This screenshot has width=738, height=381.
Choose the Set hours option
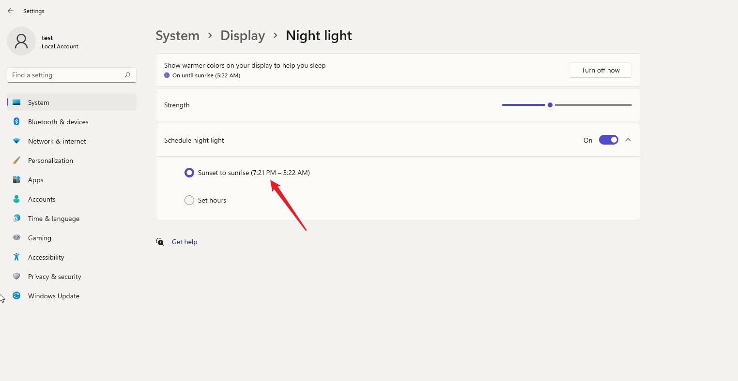click(x=189, y=200)
